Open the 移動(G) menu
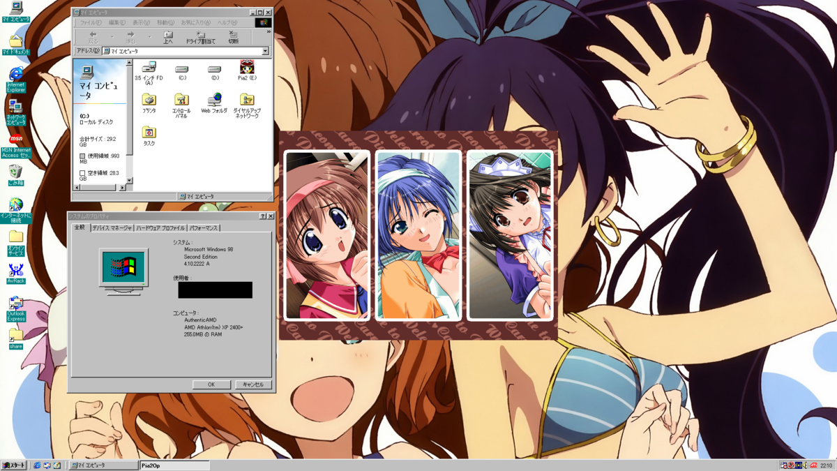 (x=165, y=22)
